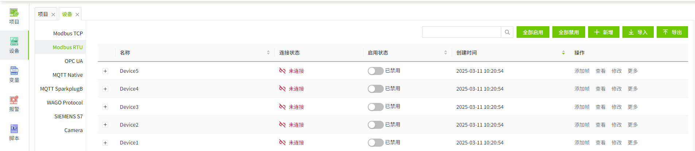Image resolution: width=695 pixels, height=151 pixels.
Task: Sort by 创建时间 column arrows
Action: (x=563, y=53)
